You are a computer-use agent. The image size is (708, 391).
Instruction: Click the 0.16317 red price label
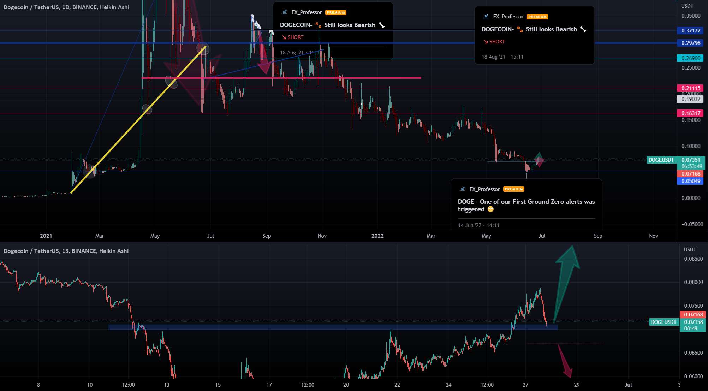691,113
